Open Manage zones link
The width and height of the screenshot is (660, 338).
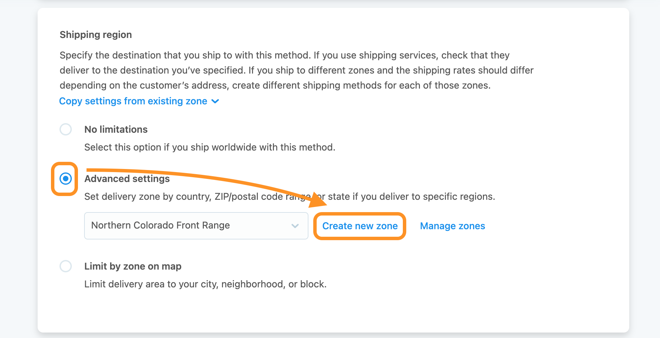click(x=452, y=226)
